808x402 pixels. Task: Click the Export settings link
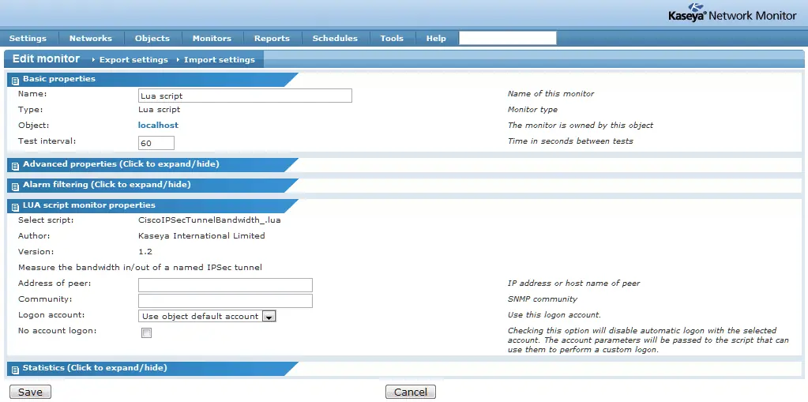tap(133, 60)
